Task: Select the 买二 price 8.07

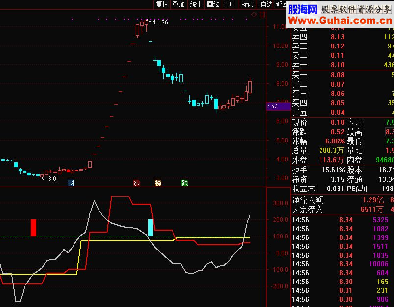Action: click(338, 84)
